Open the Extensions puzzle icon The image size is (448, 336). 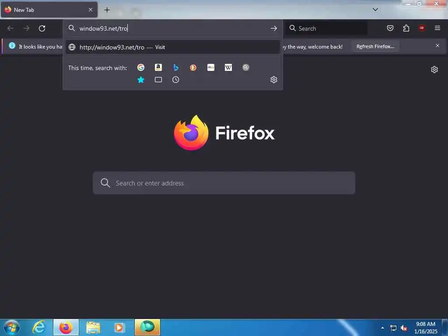[x=406, y=28]
